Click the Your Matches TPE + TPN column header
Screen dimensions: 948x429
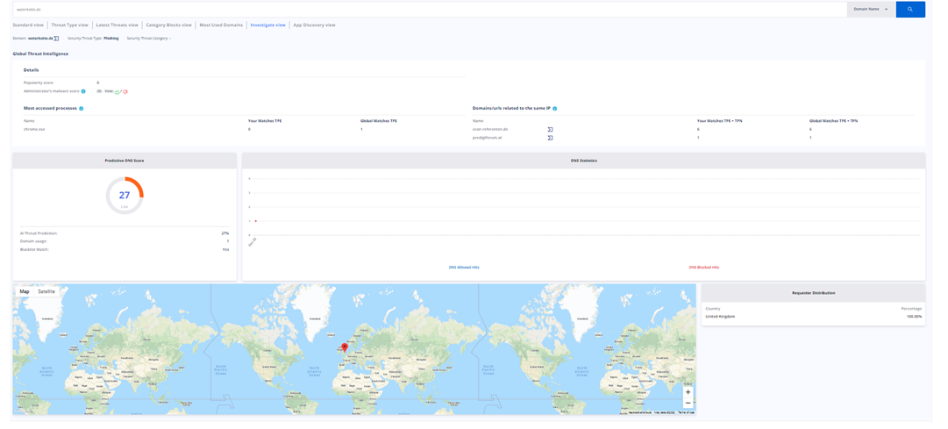coord(719,121)
